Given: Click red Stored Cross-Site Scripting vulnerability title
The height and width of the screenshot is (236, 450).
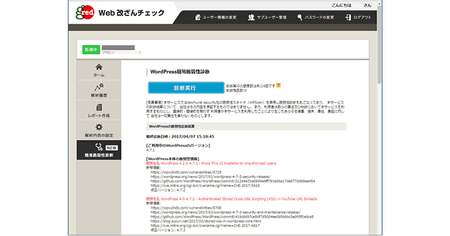Looking at the screenshot, I should pos(231,199).
